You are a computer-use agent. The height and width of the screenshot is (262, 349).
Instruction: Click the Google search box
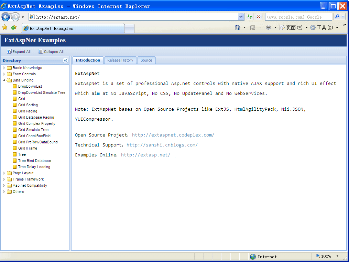pos(298,17)
